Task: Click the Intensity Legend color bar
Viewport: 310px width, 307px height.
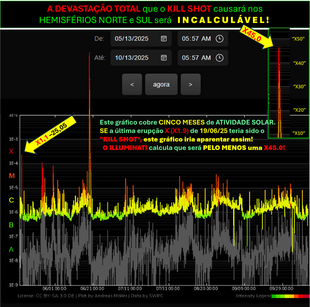Action: (x=290, y=296)
